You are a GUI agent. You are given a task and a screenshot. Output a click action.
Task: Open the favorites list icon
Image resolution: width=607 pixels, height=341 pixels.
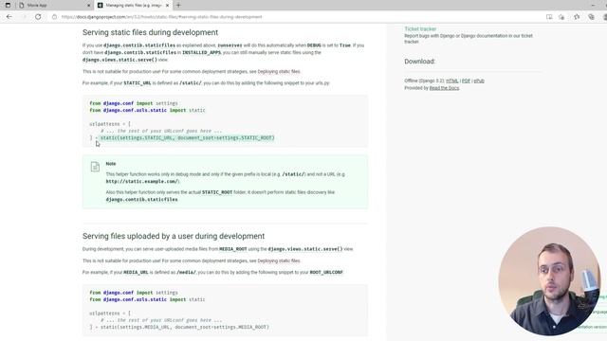pyautogui.click(x=577, y=17)
